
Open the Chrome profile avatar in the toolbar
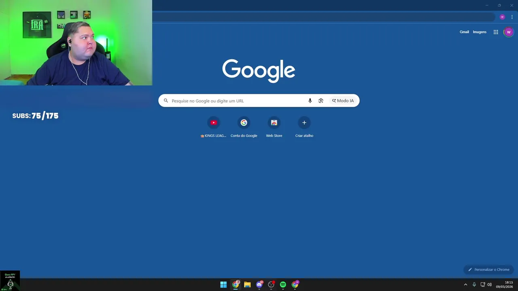[502, 17]
